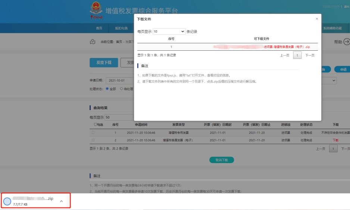Viewport: 350px width, 210px height.
Task: Click the tax bureau emblem logo
Action: 96,10
